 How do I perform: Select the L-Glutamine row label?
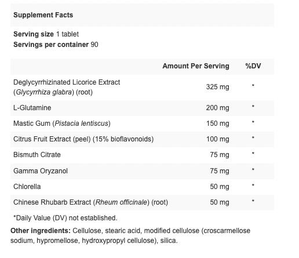(32, 108)
